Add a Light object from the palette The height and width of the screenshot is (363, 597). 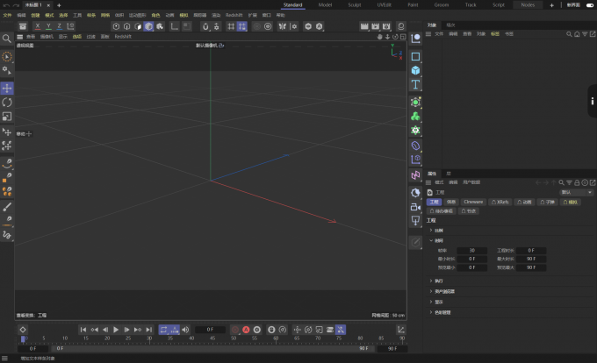[415, 221]
